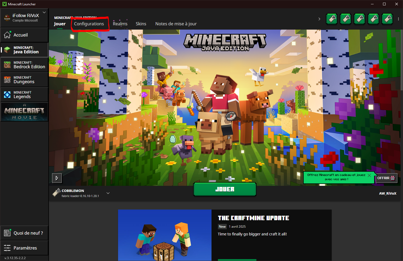The width and height of the screenshot is (403, 261).
Task: Expand the COBBLEMON installation dropdown
Action: (x=108, y=193)
